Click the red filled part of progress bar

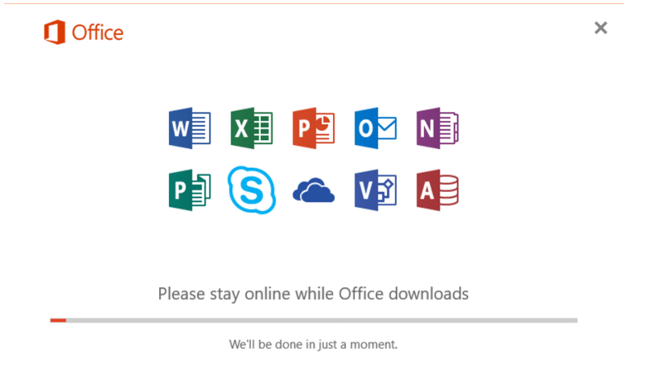(58, 320)
